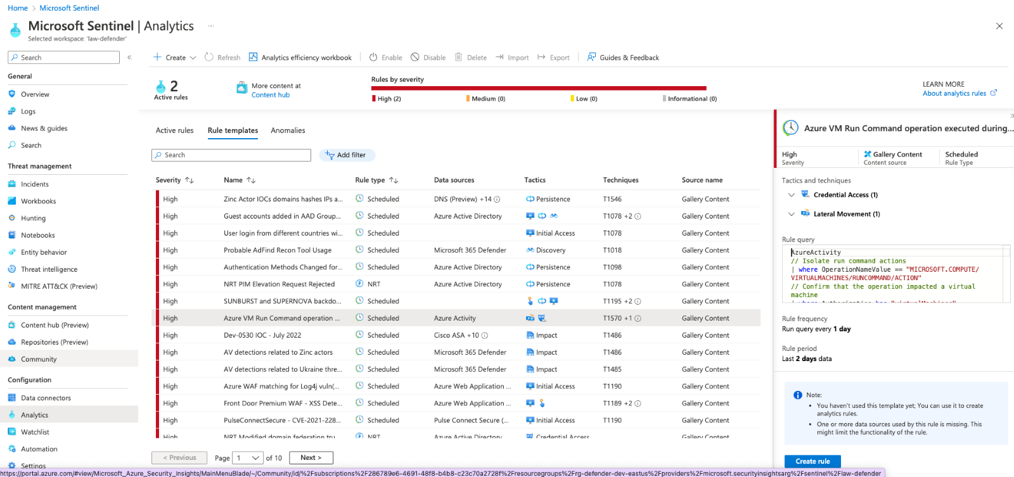Click the red High severity bar

point(539,88)
